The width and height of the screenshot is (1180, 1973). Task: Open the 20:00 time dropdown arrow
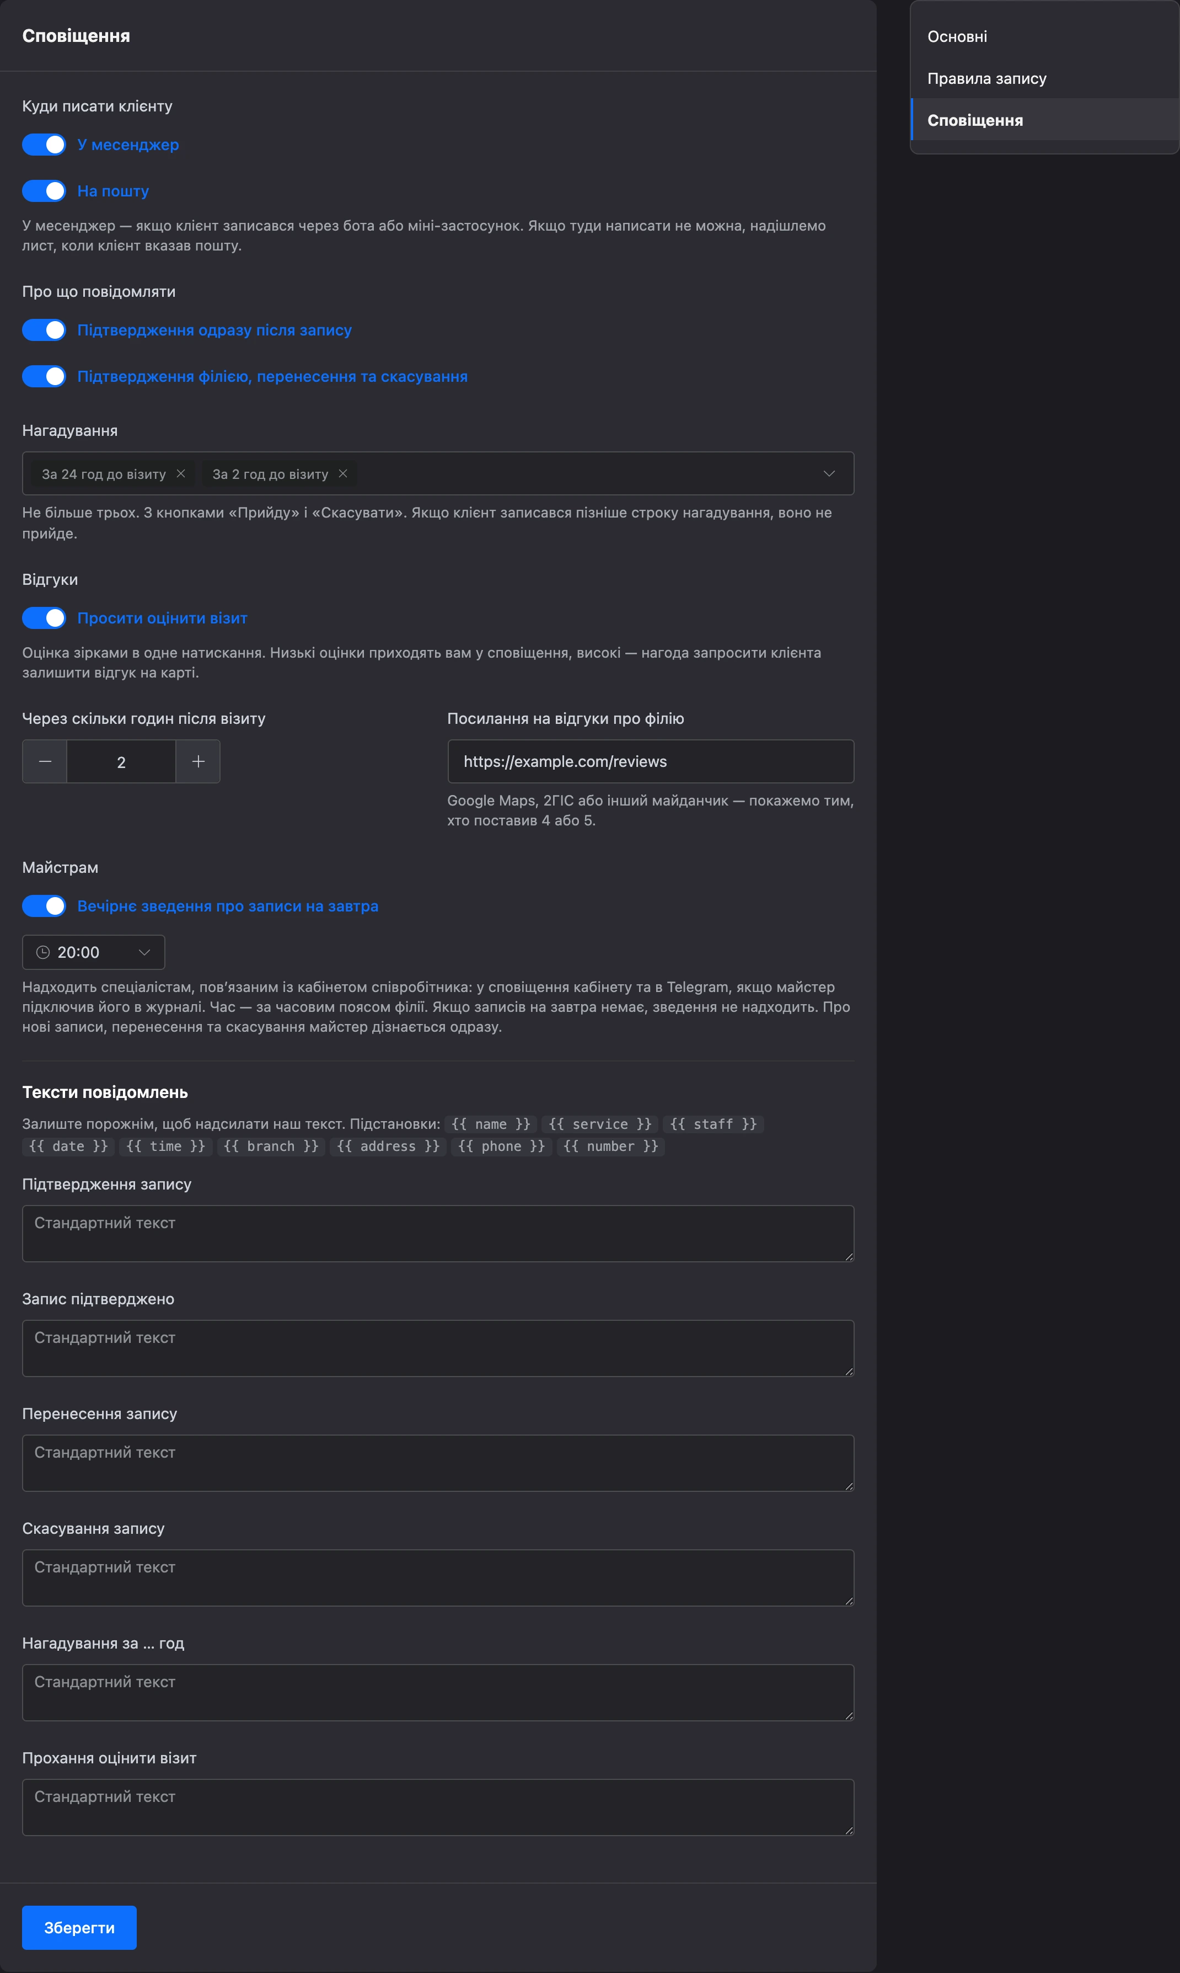point(144,952)
